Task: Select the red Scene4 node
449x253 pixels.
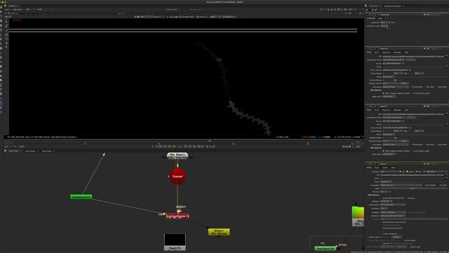Action: pos(177,176)
